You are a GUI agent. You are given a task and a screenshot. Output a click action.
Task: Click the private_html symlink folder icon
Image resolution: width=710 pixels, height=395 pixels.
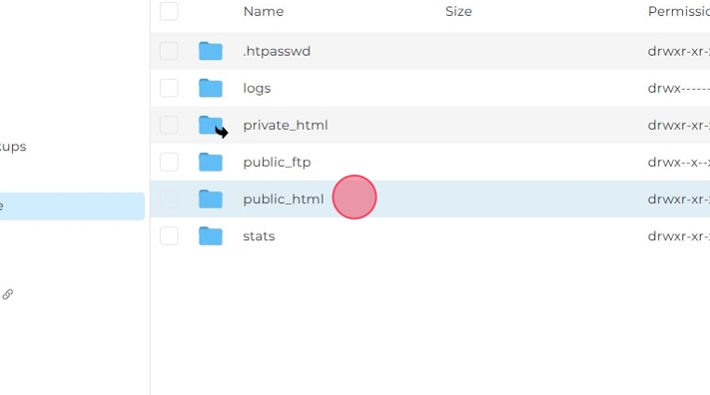coord(212,125)
